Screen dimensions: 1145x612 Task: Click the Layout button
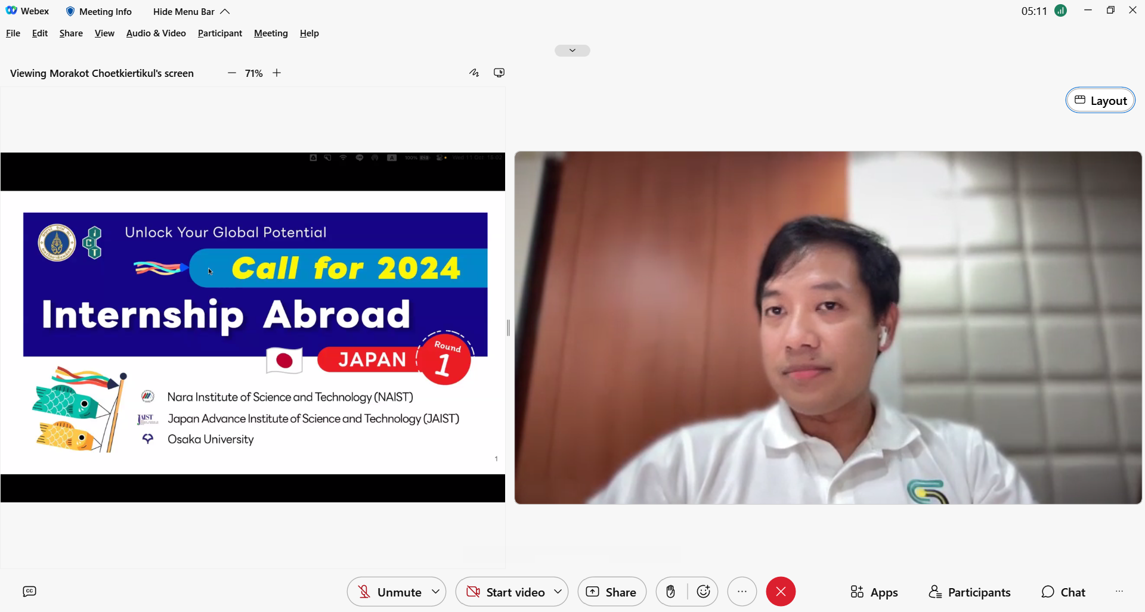point(1100,100)
